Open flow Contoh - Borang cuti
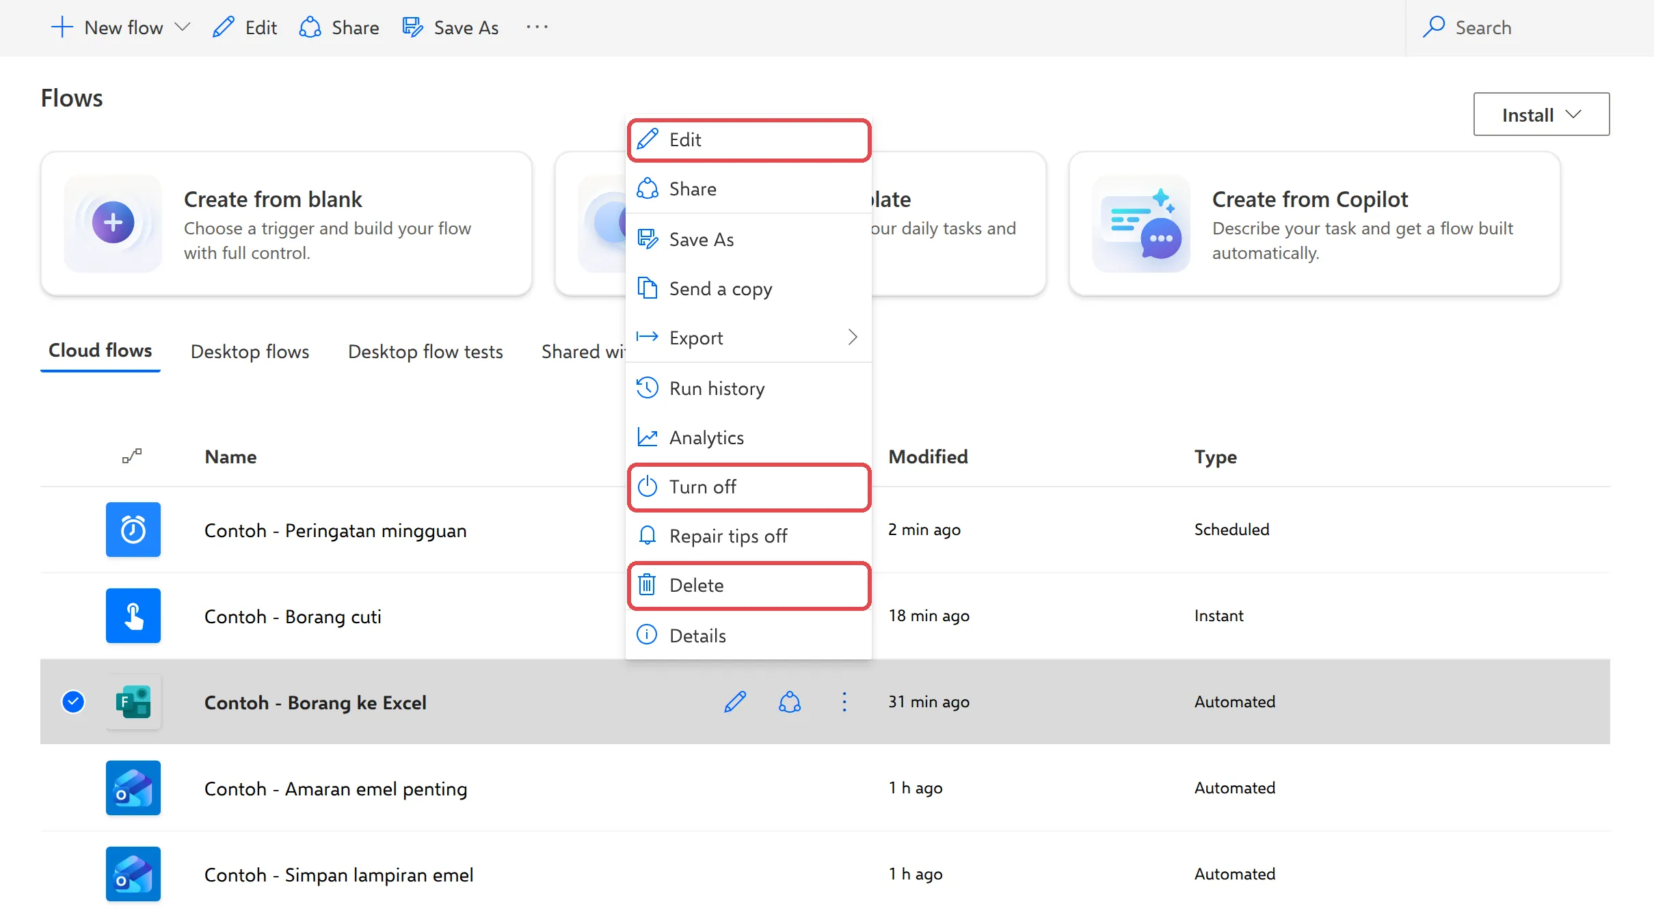Image resolution: width=1654 pixels, height=915 pixels. coord(293,616)
